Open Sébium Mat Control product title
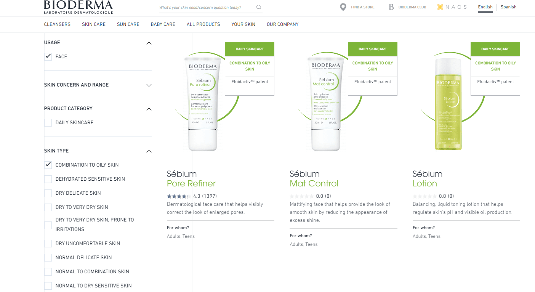535x292 pixels. coord(314,179)
